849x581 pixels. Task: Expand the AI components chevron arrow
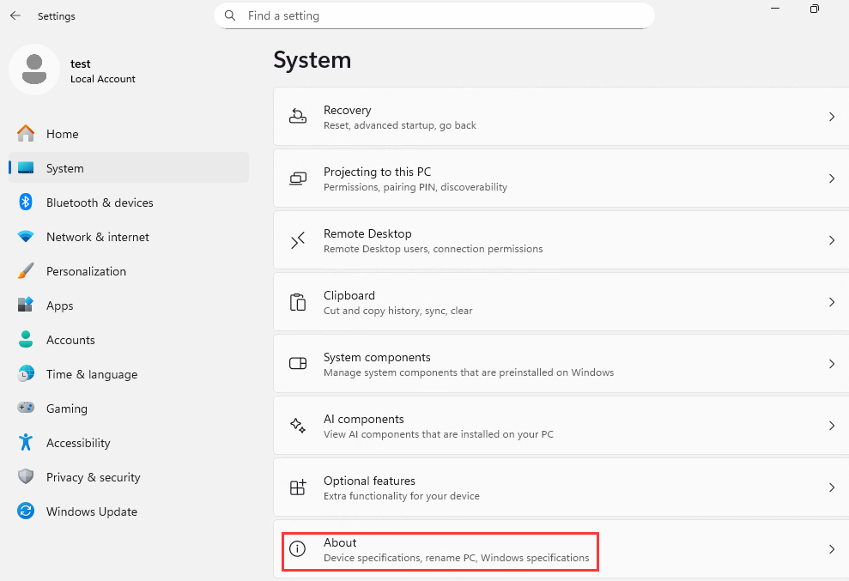click(x=831, y=426)
